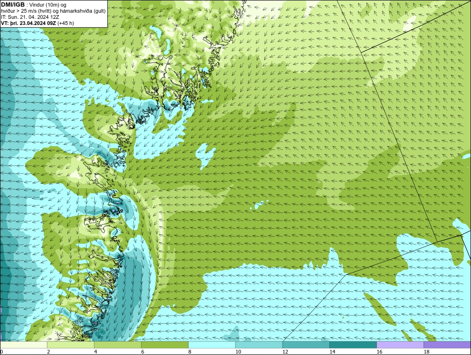This screenshot has height=355, width=471.
Task: Click the 4–6 m/s green legend swatch
Action: pyautogui.click(x=118, y=345)
